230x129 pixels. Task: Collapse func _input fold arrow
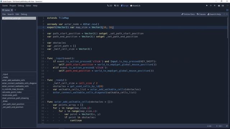point(45,58)
